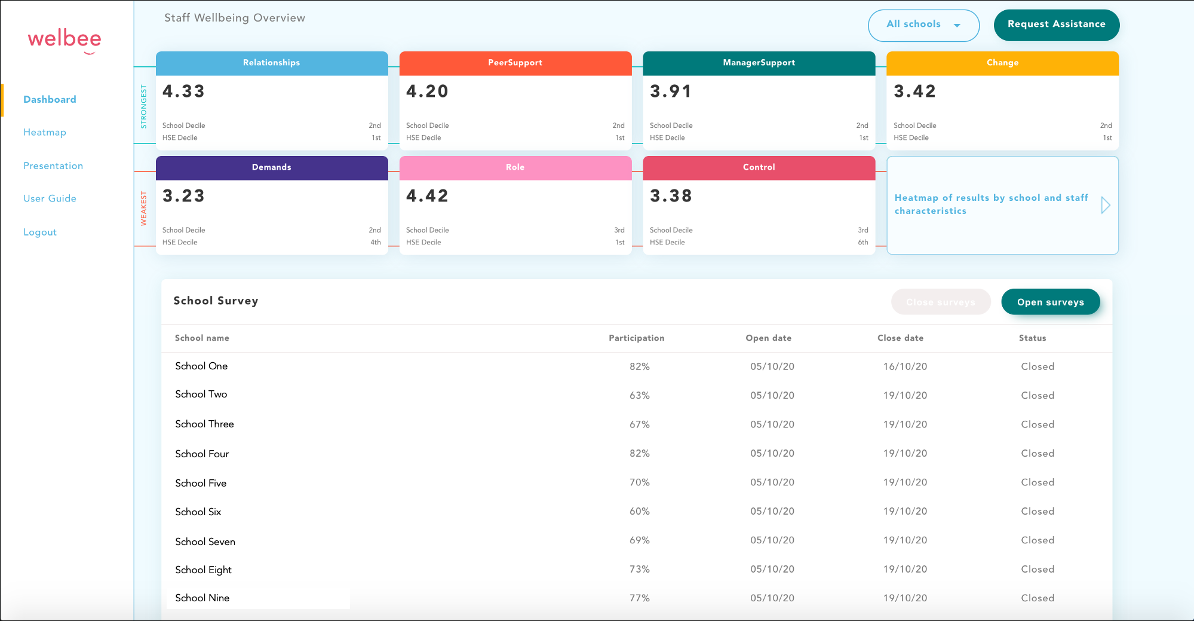Open the ManagerSupport score card

(x=759, y=102)
